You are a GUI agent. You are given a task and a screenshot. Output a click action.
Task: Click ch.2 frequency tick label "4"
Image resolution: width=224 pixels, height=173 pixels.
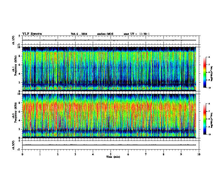tap(20, 120)
